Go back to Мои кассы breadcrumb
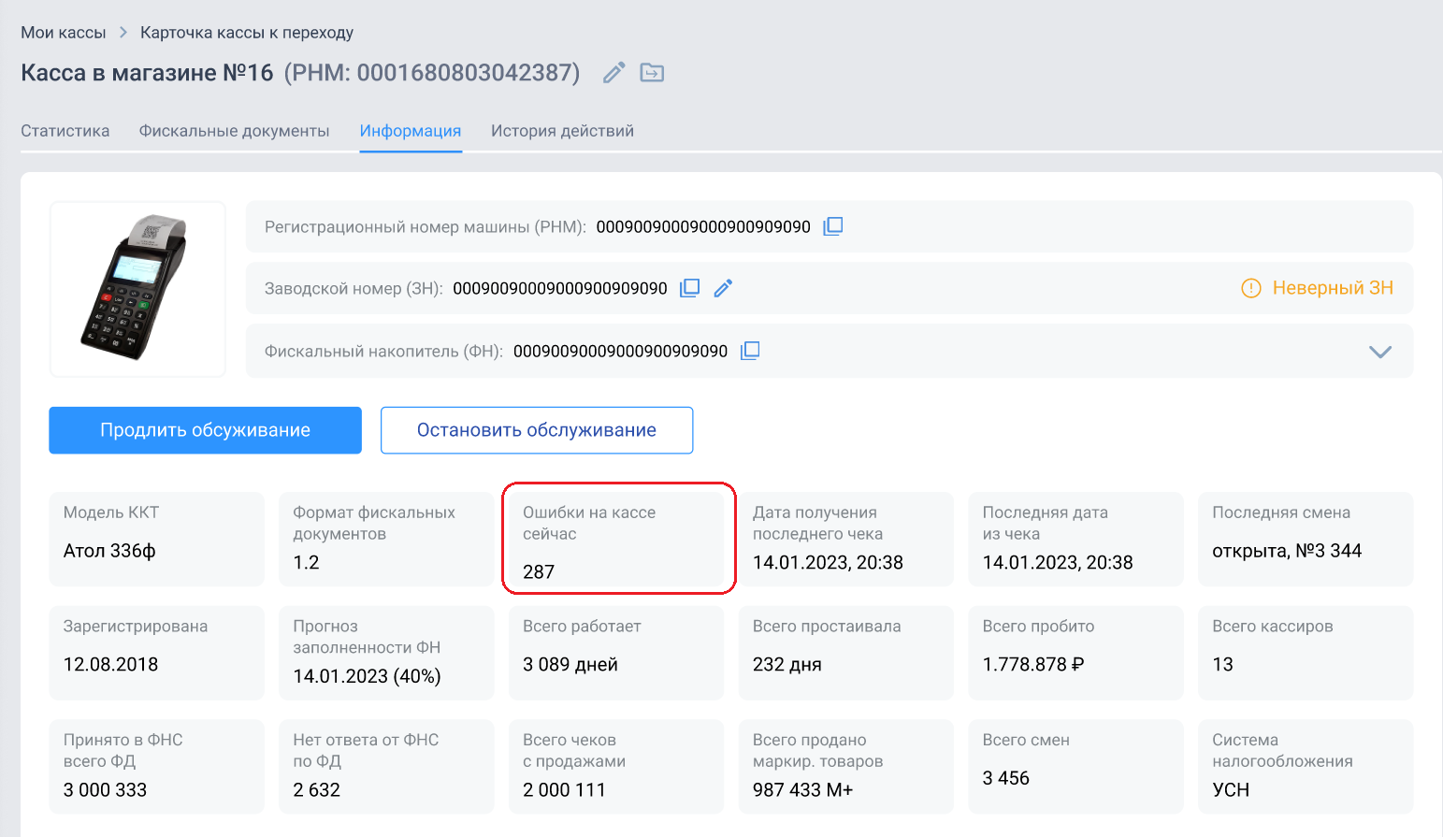This screenshot has width=1443, height=837. pyautogui.click(x=64, y=33)
